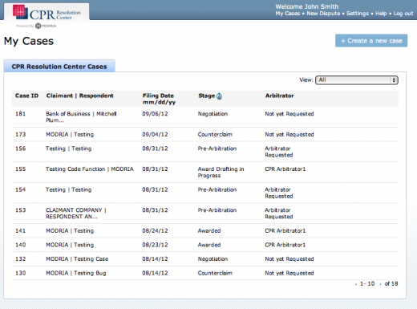Click filing date 09/04/12
Image resolution: width=417 pixels, height=309 pixels.
point(155,135)
